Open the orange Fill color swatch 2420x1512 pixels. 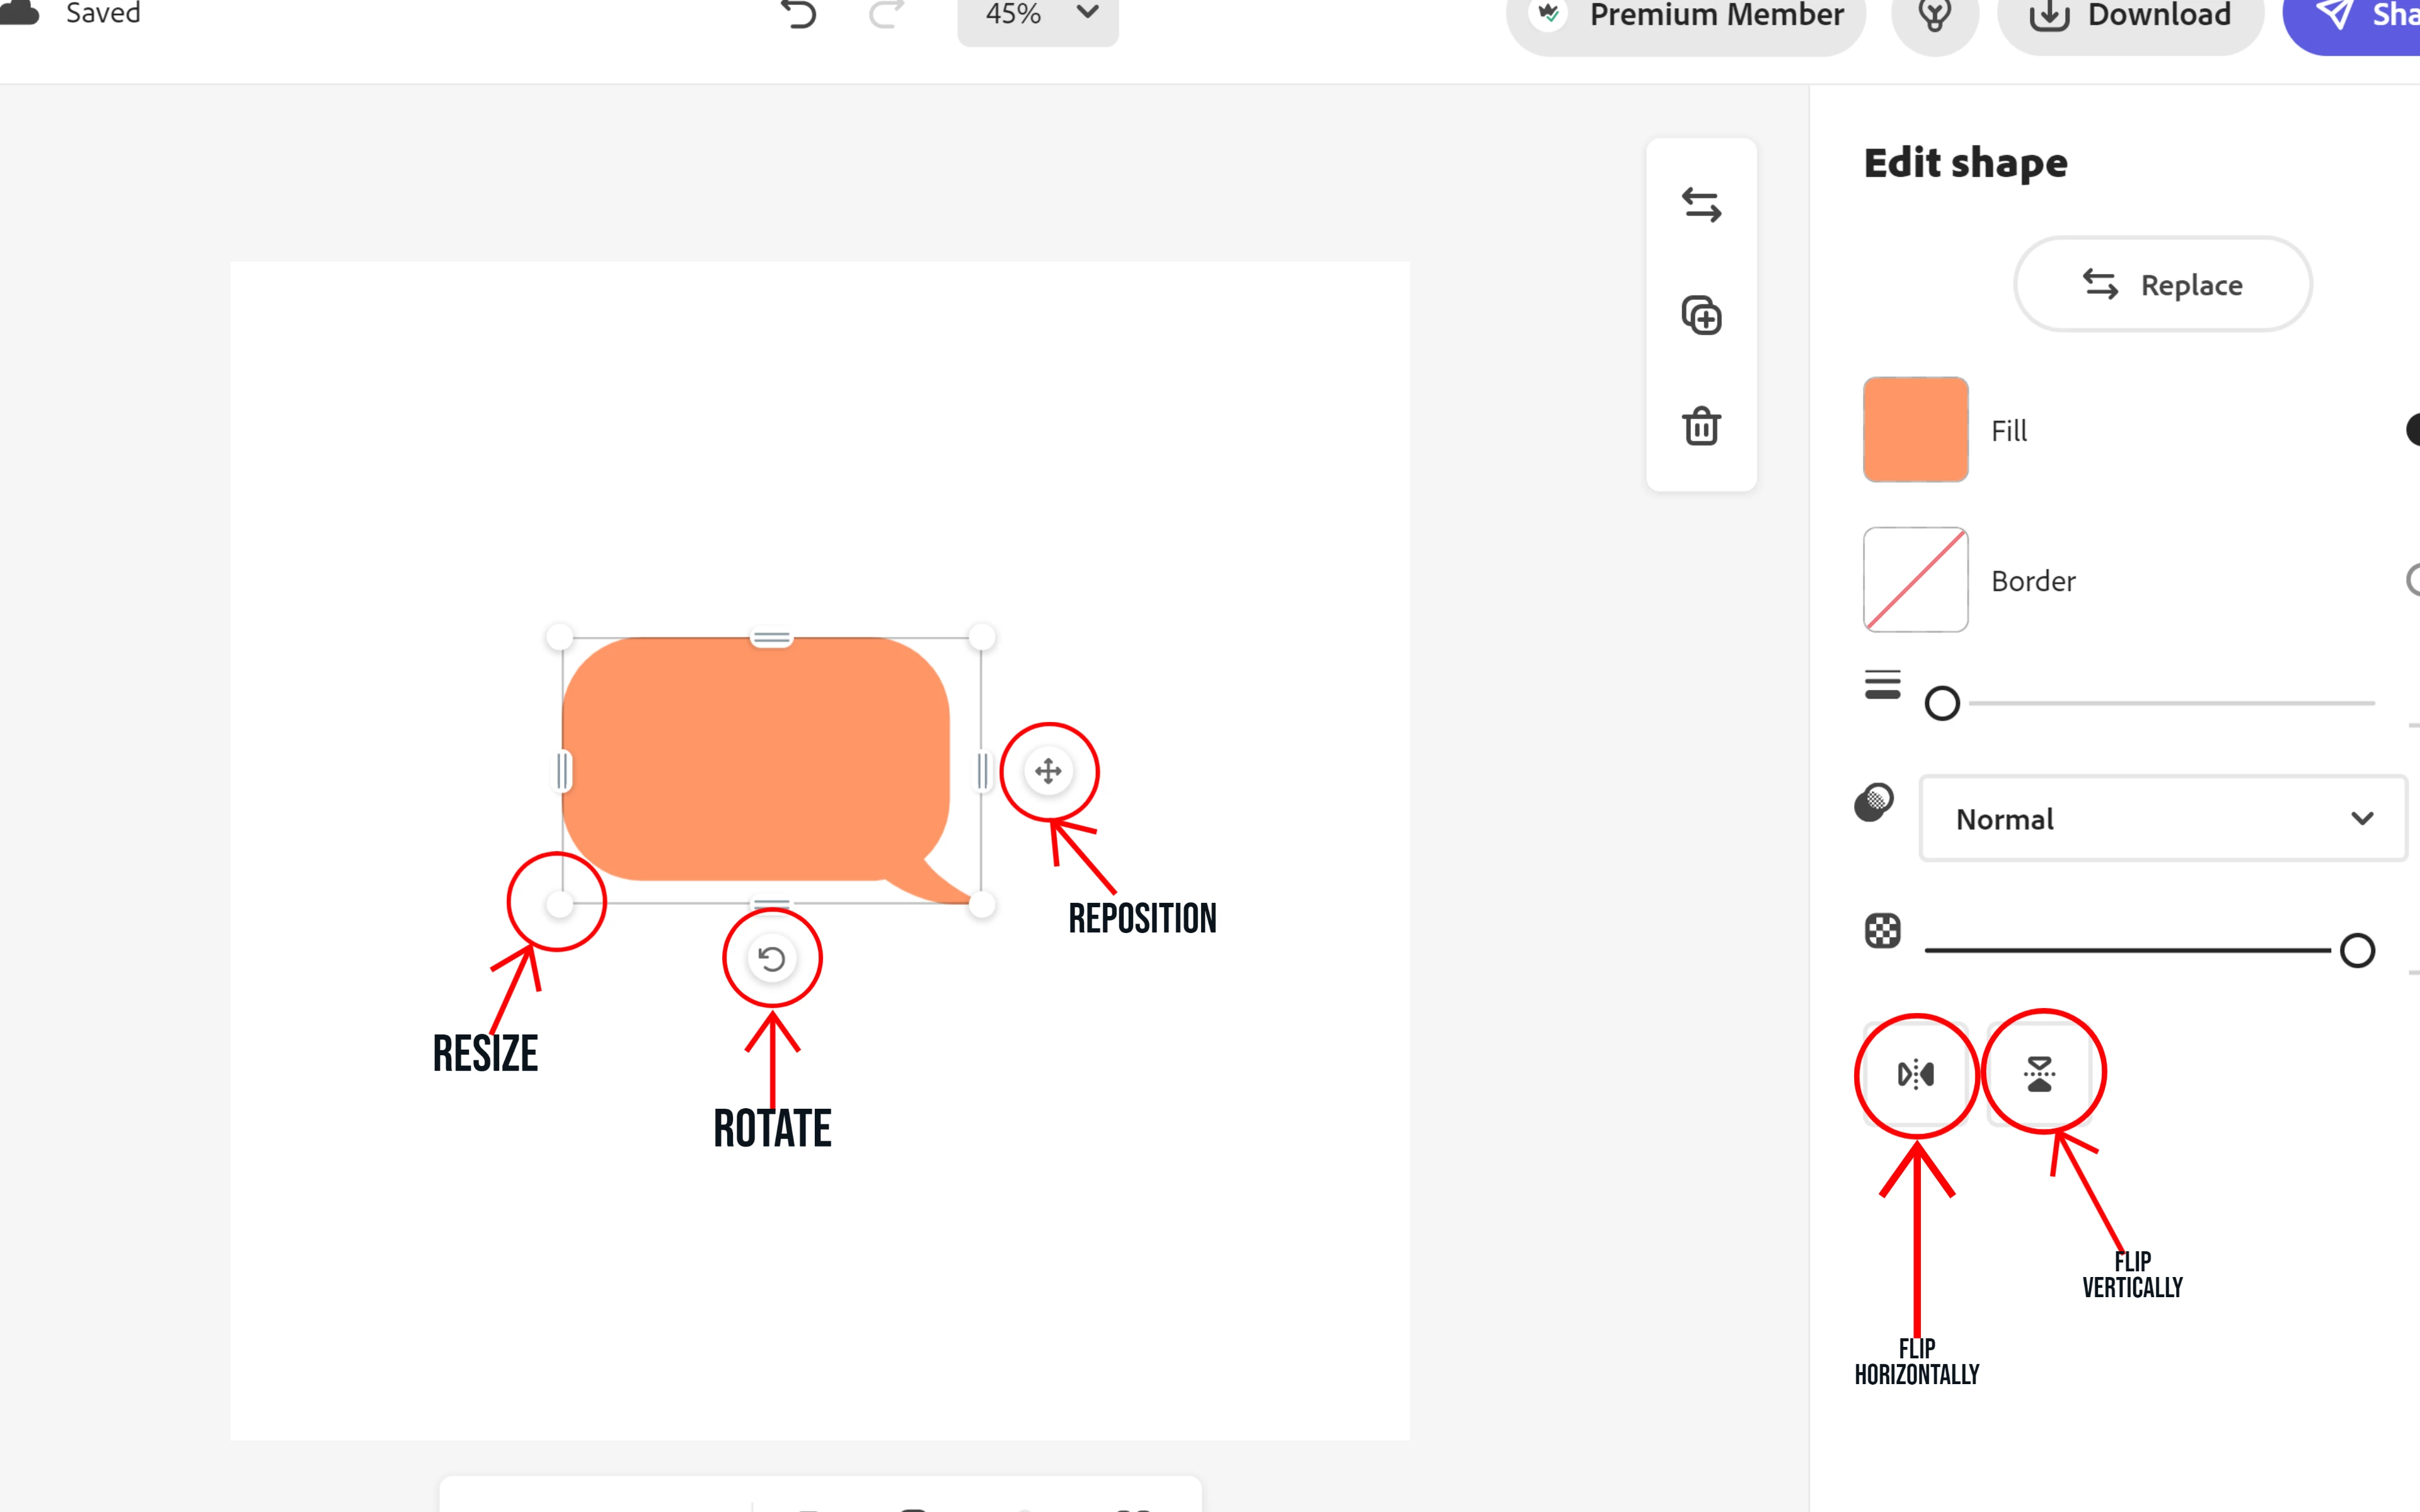(1915, 430)
